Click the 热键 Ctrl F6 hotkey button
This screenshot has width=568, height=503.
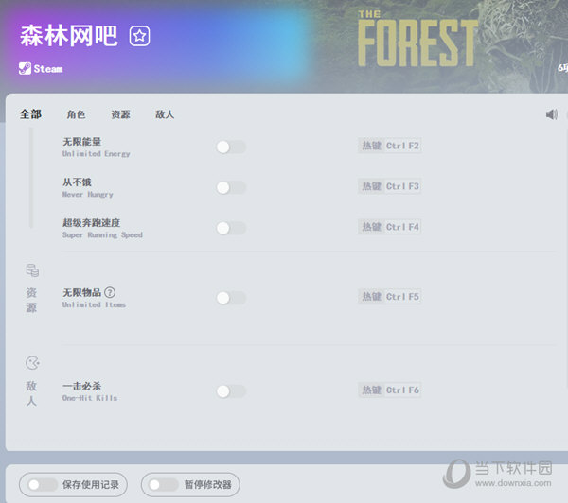[x=390, y=390]
